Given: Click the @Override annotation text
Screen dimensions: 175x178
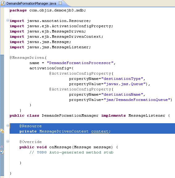Looking at the screenshot, I should [31, 142].
